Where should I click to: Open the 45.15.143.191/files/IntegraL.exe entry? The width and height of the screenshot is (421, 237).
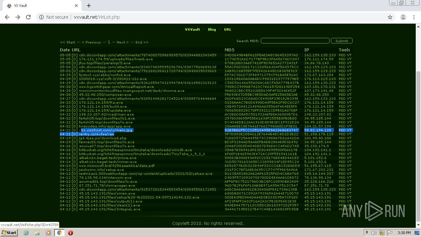coord(110,209)
